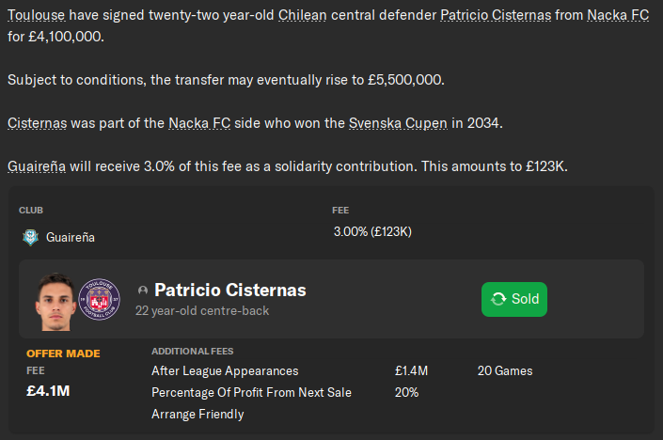Click the After League Appearances clause row
663x440 pixels.
225,370
